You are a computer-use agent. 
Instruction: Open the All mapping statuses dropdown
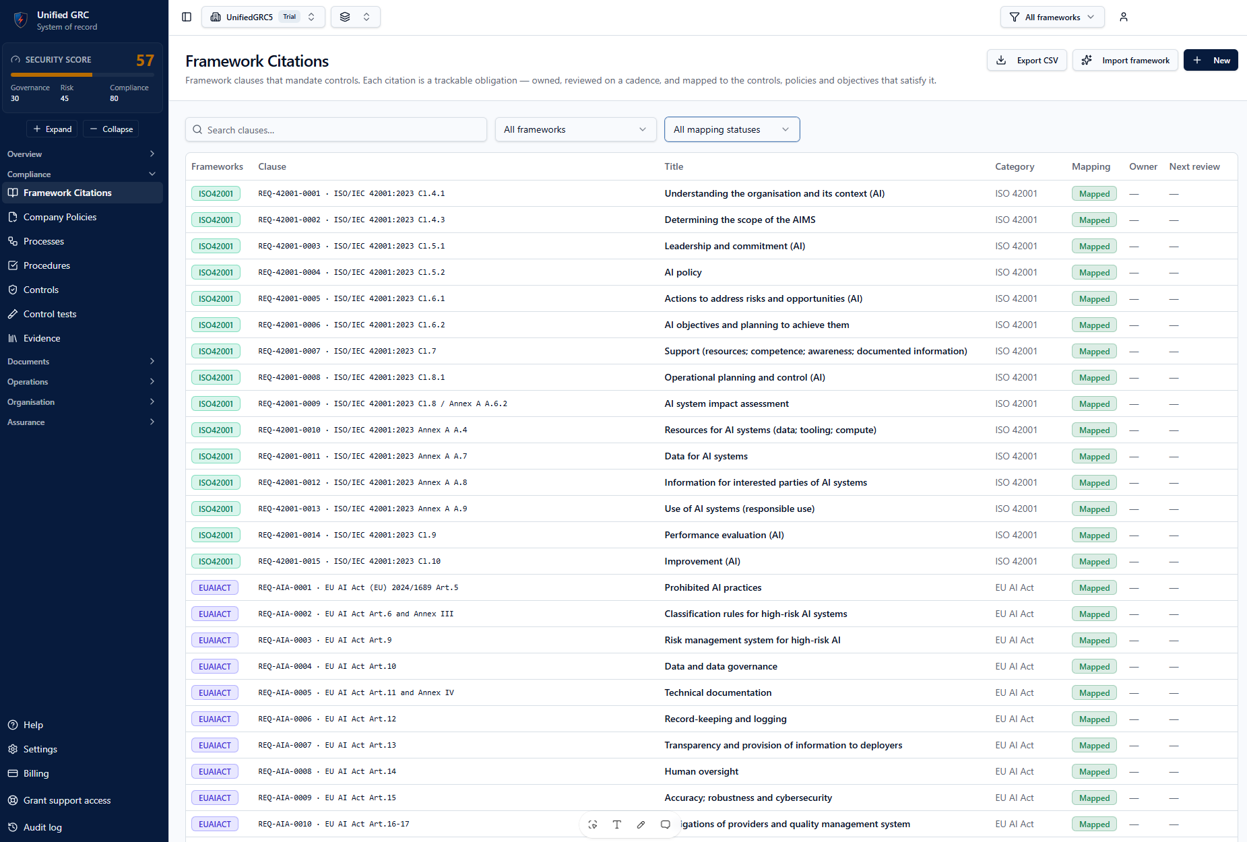point(732,129)
